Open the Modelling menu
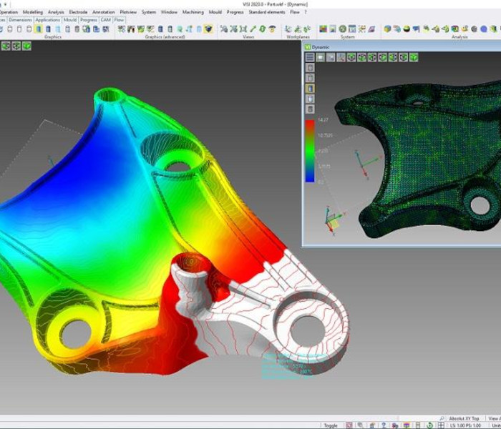The width and height of the screenshot is (501, 429). point(32,12)
